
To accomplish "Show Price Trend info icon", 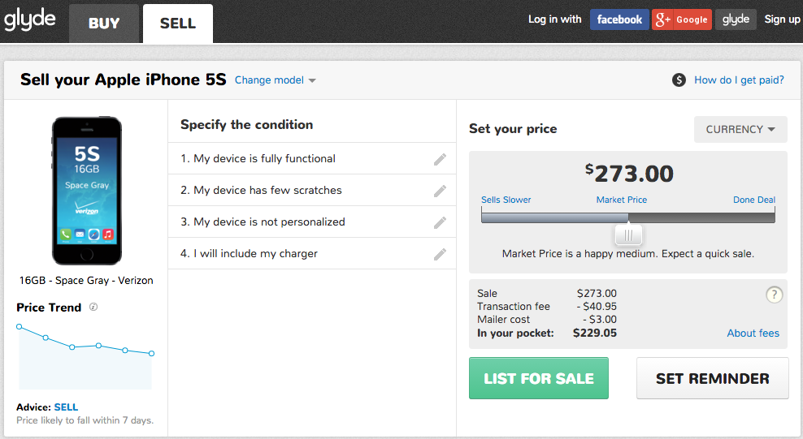I will (x=93, y=308).
